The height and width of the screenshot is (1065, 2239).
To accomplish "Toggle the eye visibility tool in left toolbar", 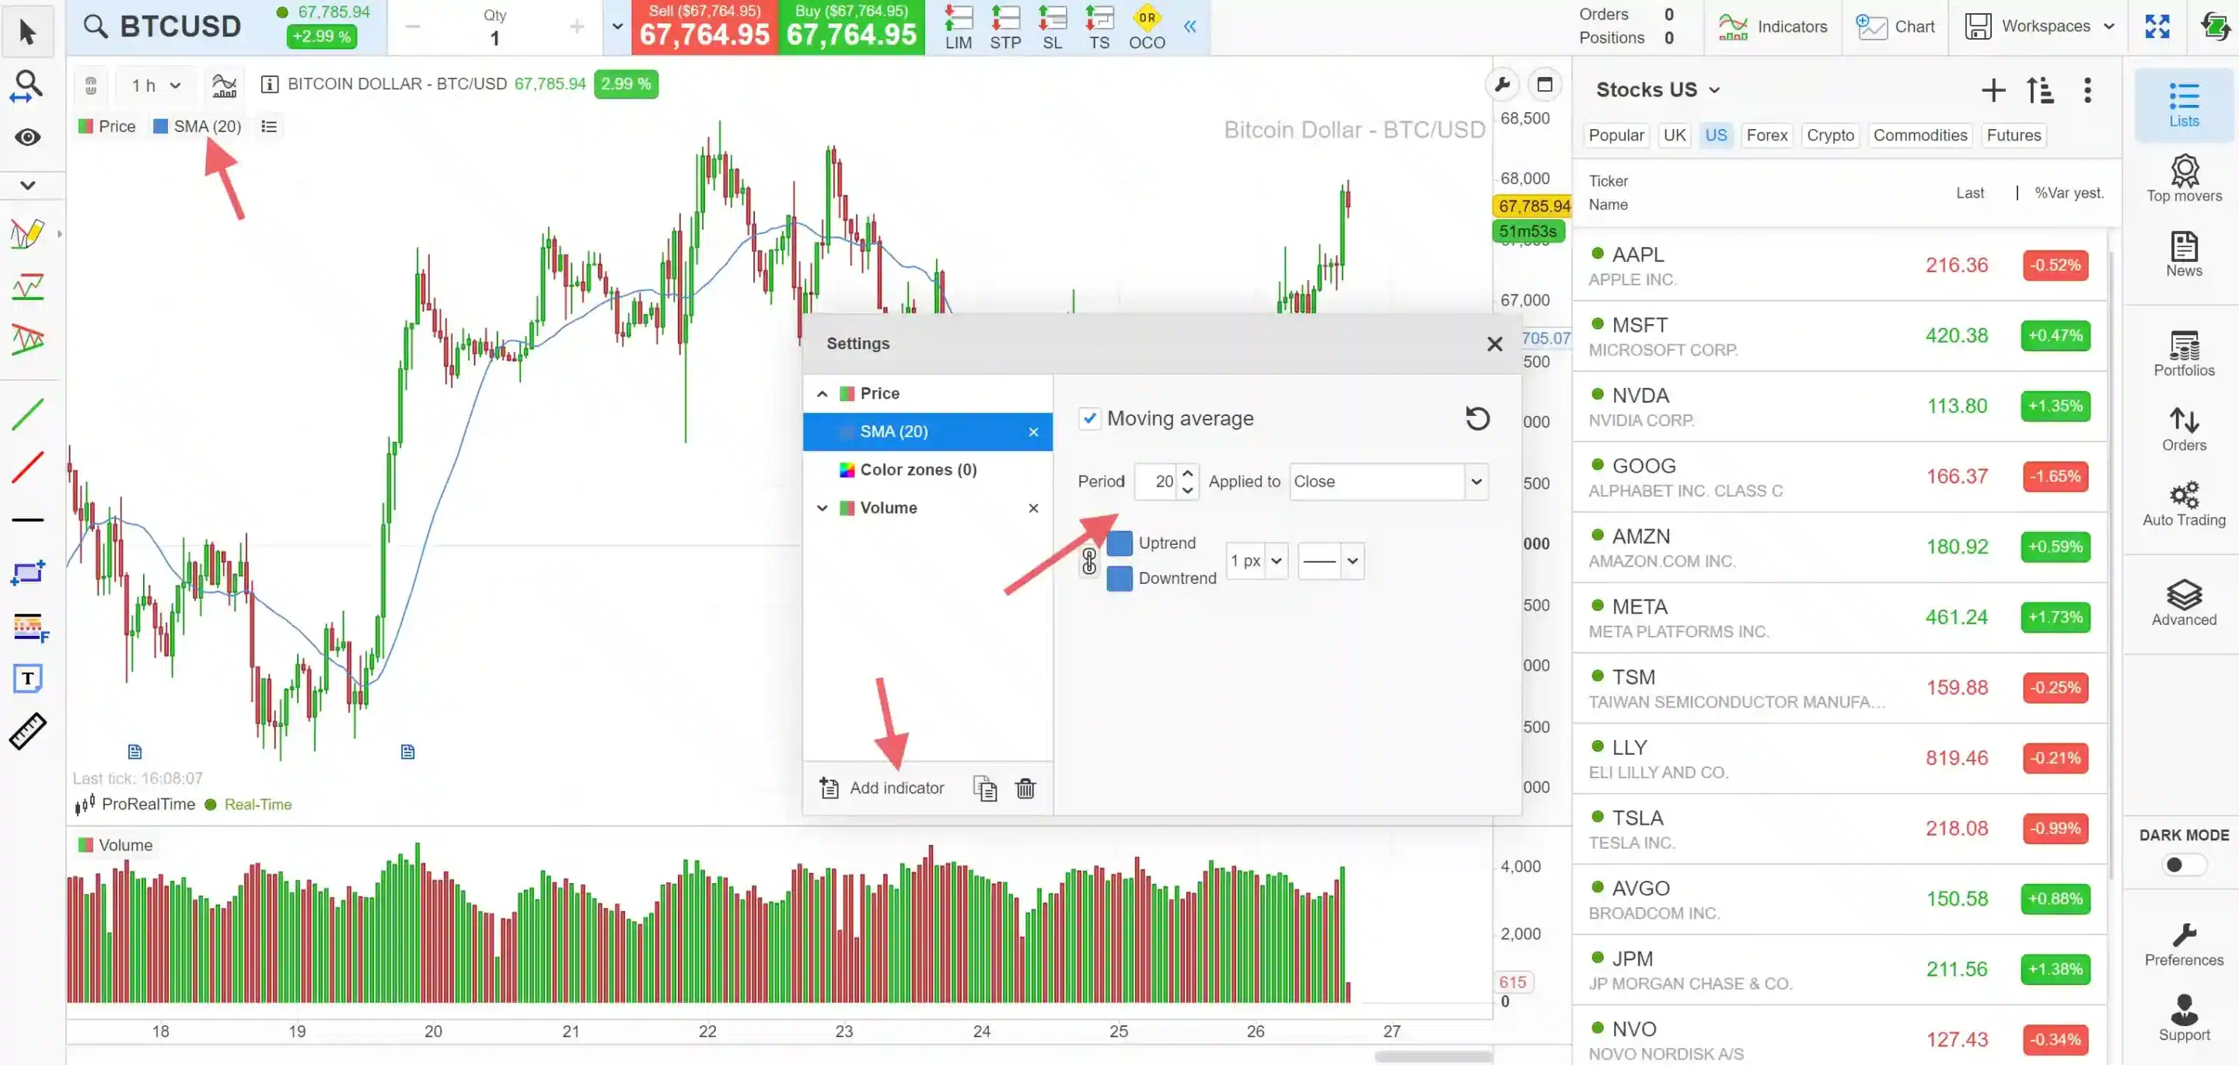I will coord(27,138).
